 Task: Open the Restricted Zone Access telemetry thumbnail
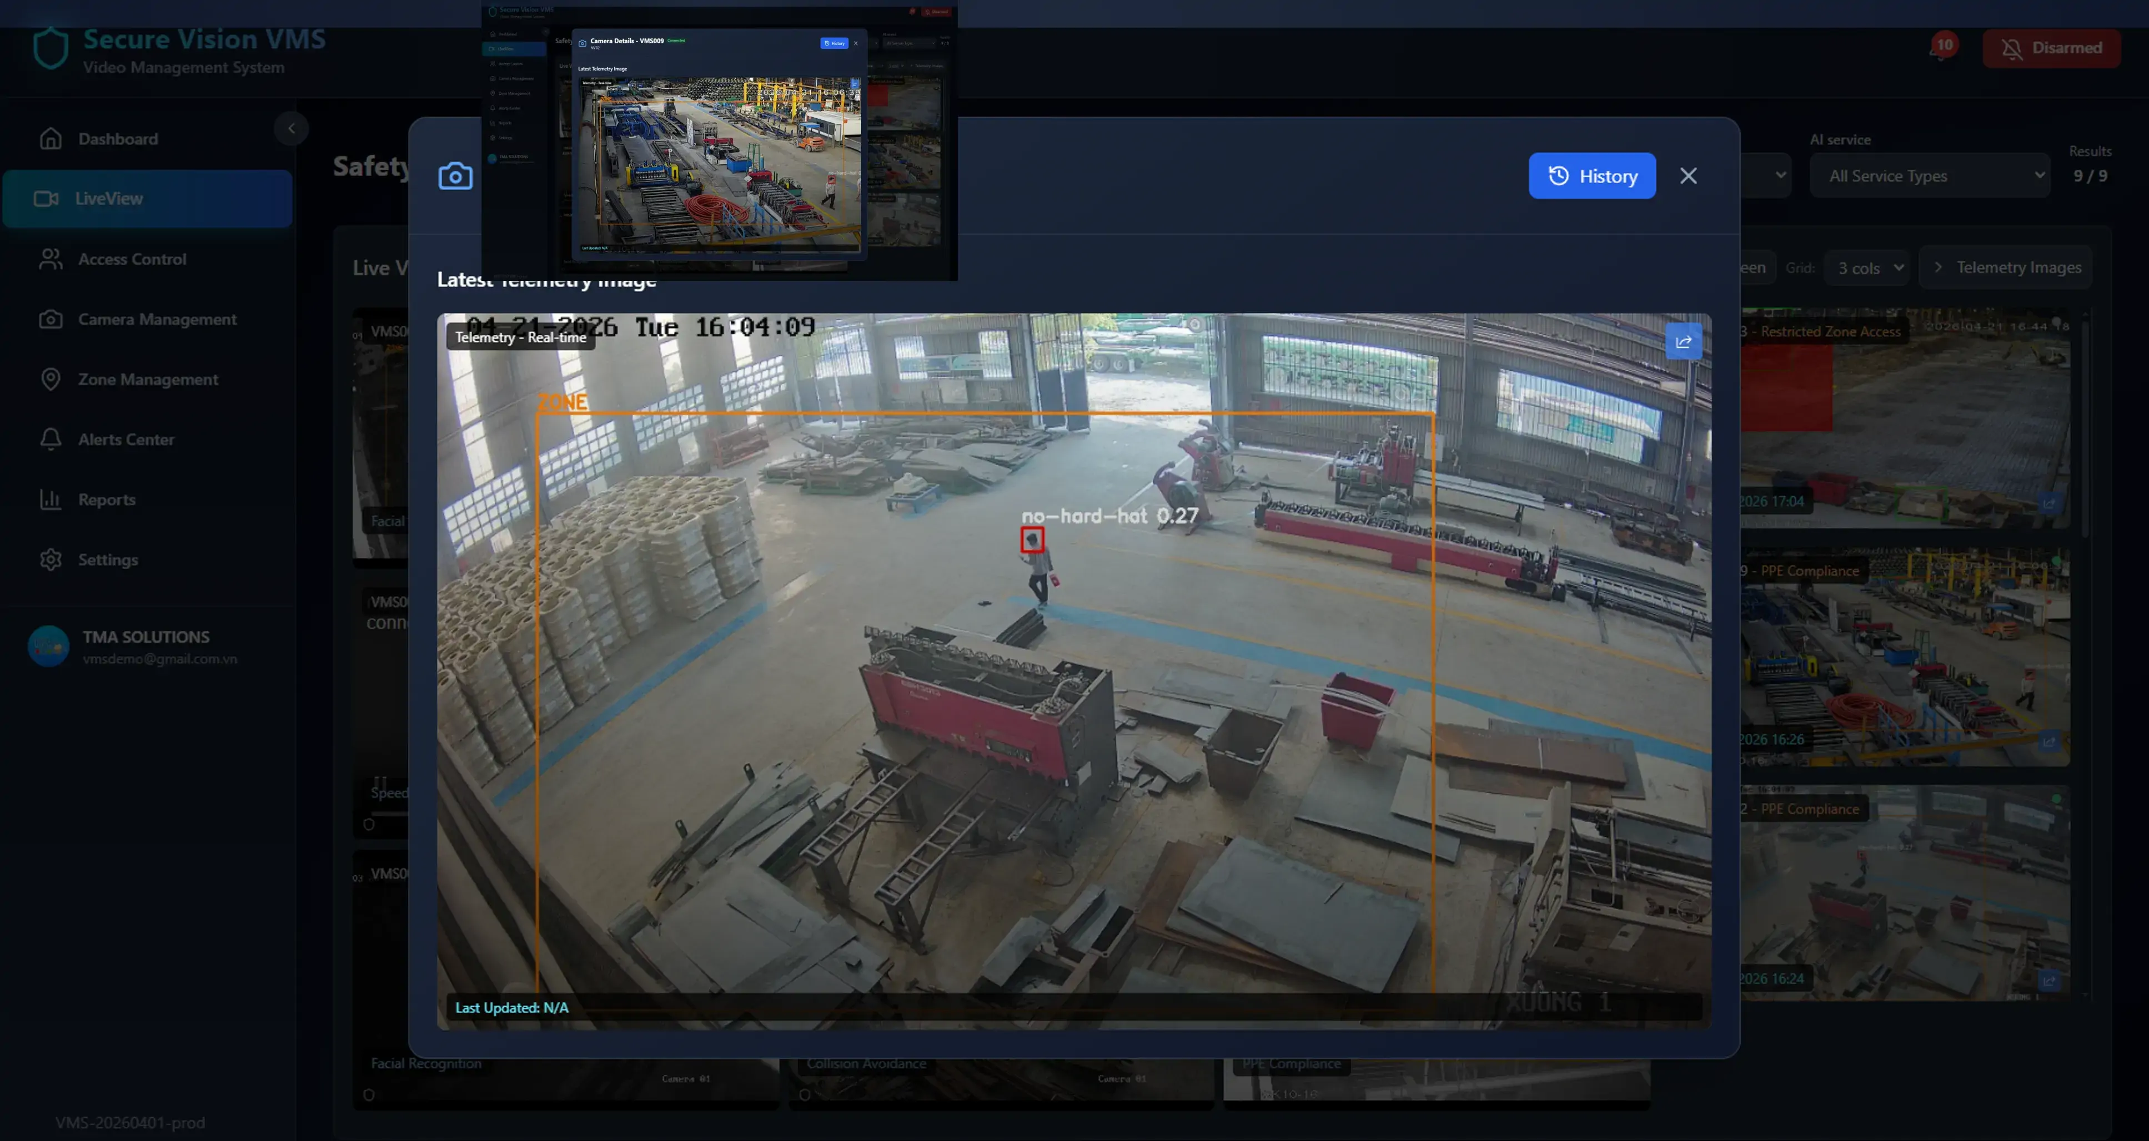coord(1905,418)
